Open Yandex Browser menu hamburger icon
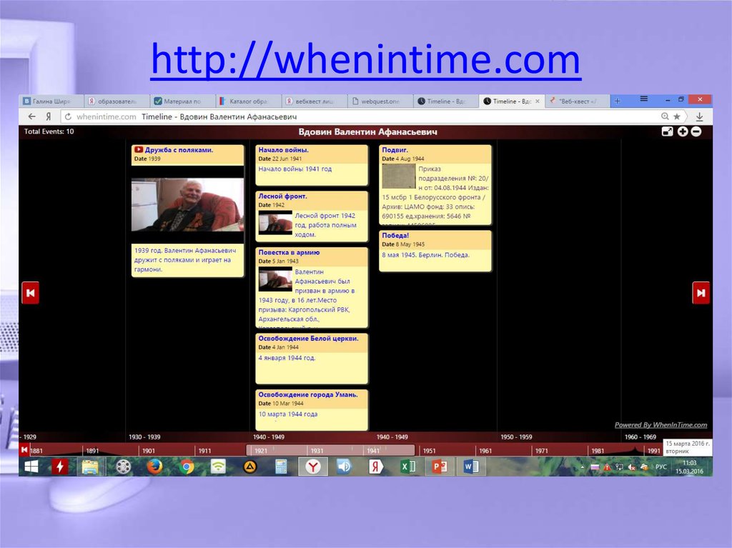This screenshot has width=732, height=548. [x=646, y=100]
